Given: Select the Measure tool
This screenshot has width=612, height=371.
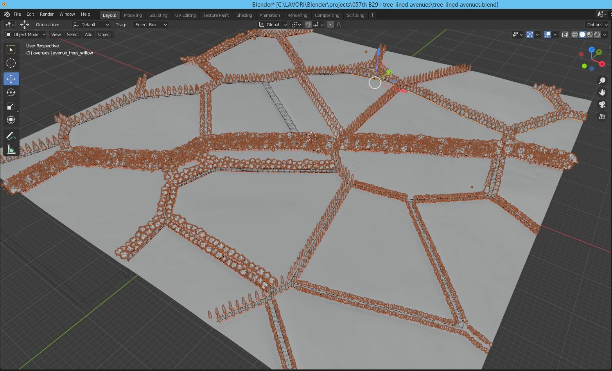Looking at the screenshot, I should point(11,149).
